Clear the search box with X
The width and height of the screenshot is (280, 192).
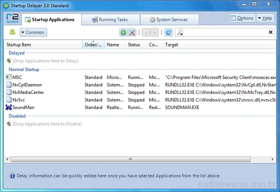(x=270, y=32)
